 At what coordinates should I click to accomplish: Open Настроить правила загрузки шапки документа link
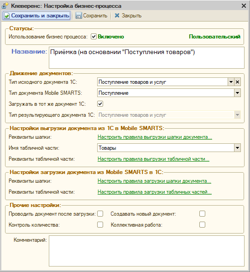tap(154, 181)
